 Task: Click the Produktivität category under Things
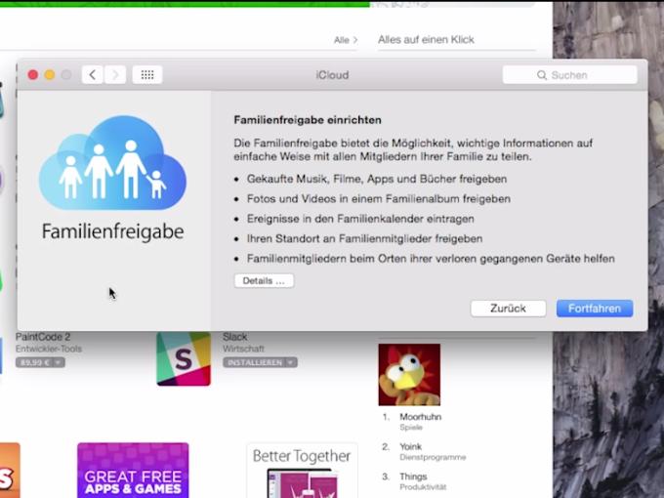click(423, 487)
